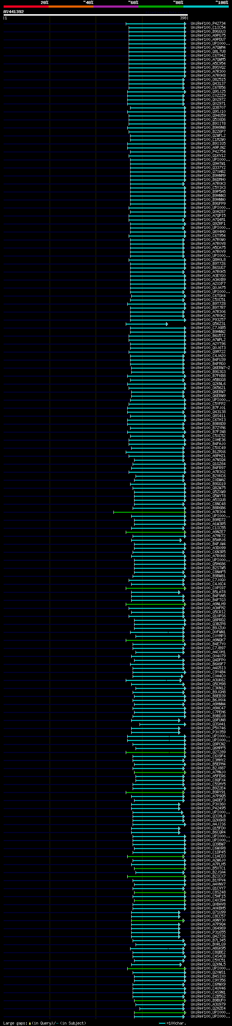This screenshot has height=1026, width=232.
Task: Select the UniRef100_B9IIT8 label
Action: tap(208, 123)
